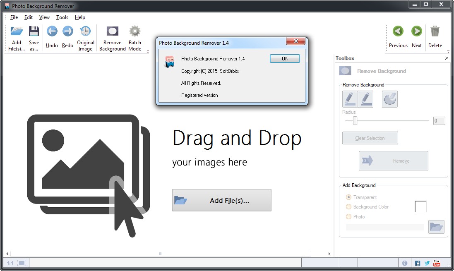Screen dimensions: 454x271
Task: Open Batch Mode gear icon
Action: [x=135, y=31]
